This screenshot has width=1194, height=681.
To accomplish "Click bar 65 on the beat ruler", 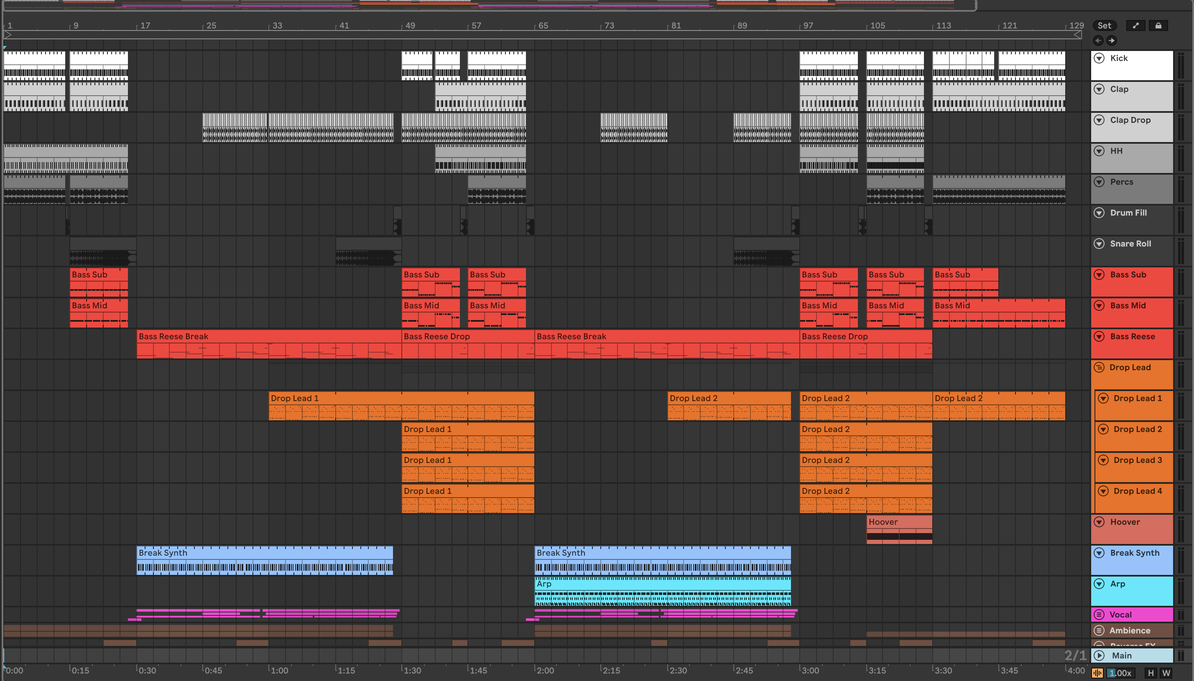I will click(543, 25).
